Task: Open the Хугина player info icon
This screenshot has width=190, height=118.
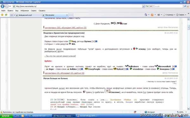Action: coord(96,41)
